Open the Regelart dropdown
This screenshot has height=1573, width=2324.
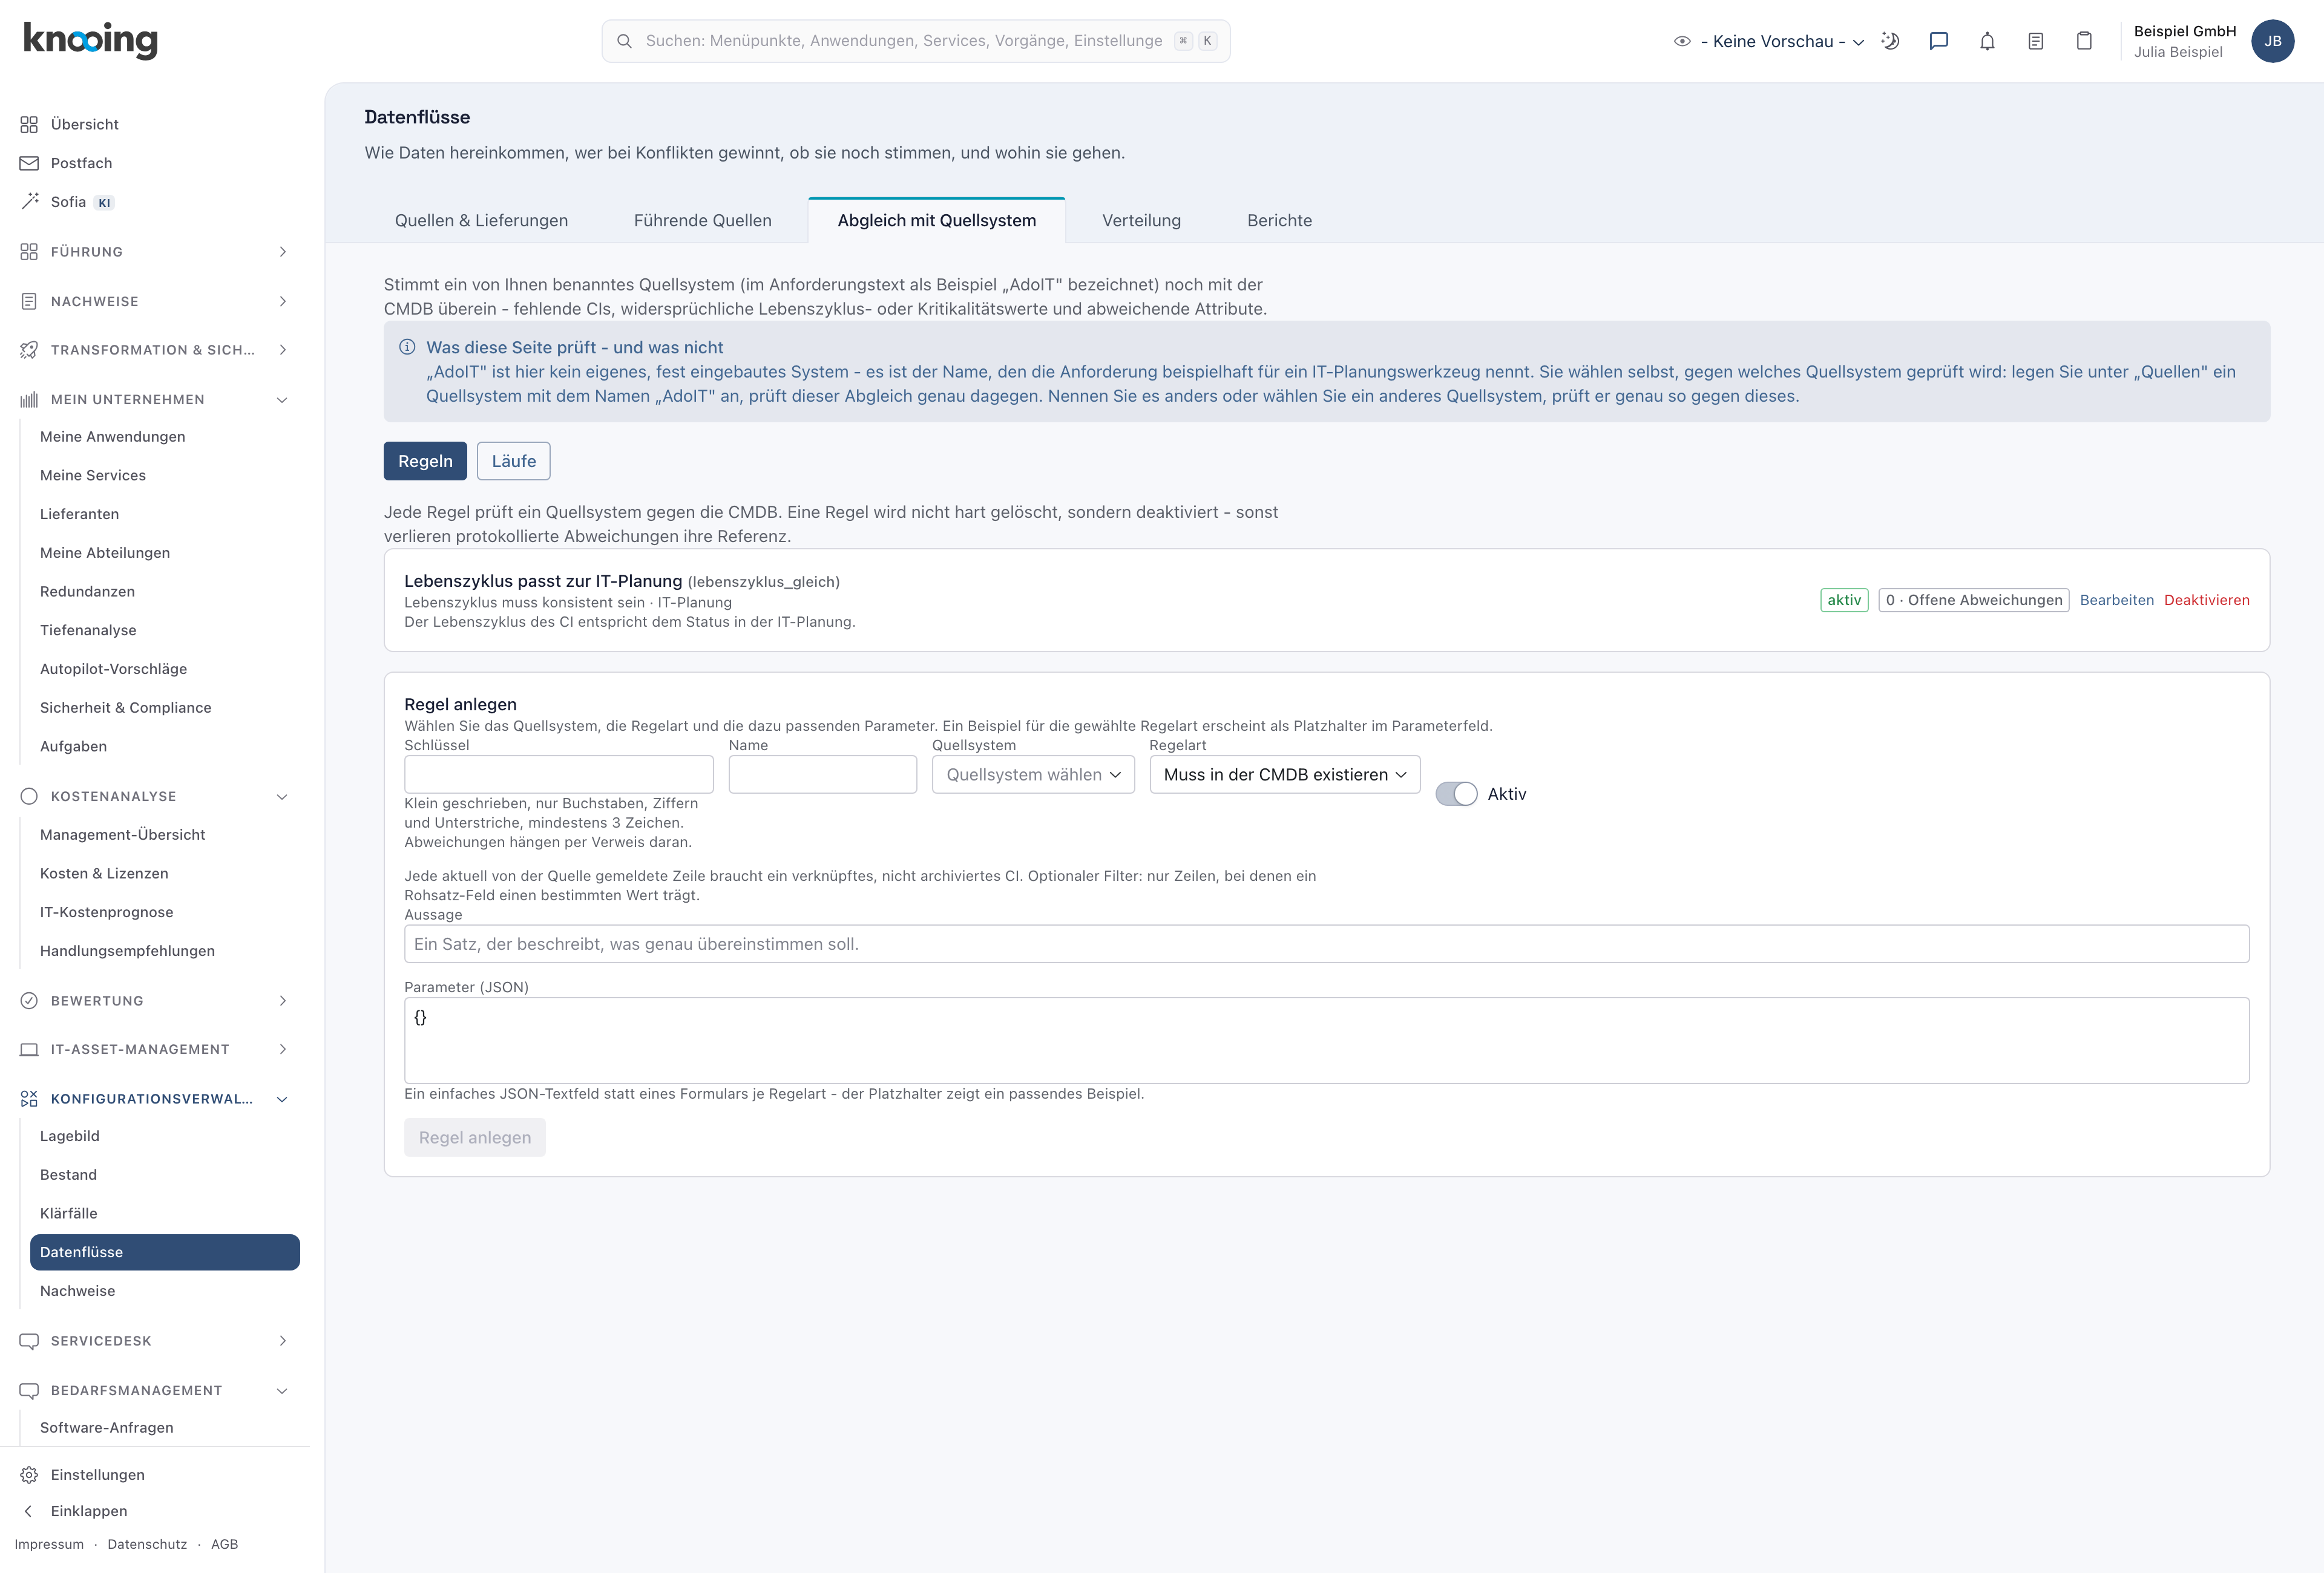coord(1285,774)
